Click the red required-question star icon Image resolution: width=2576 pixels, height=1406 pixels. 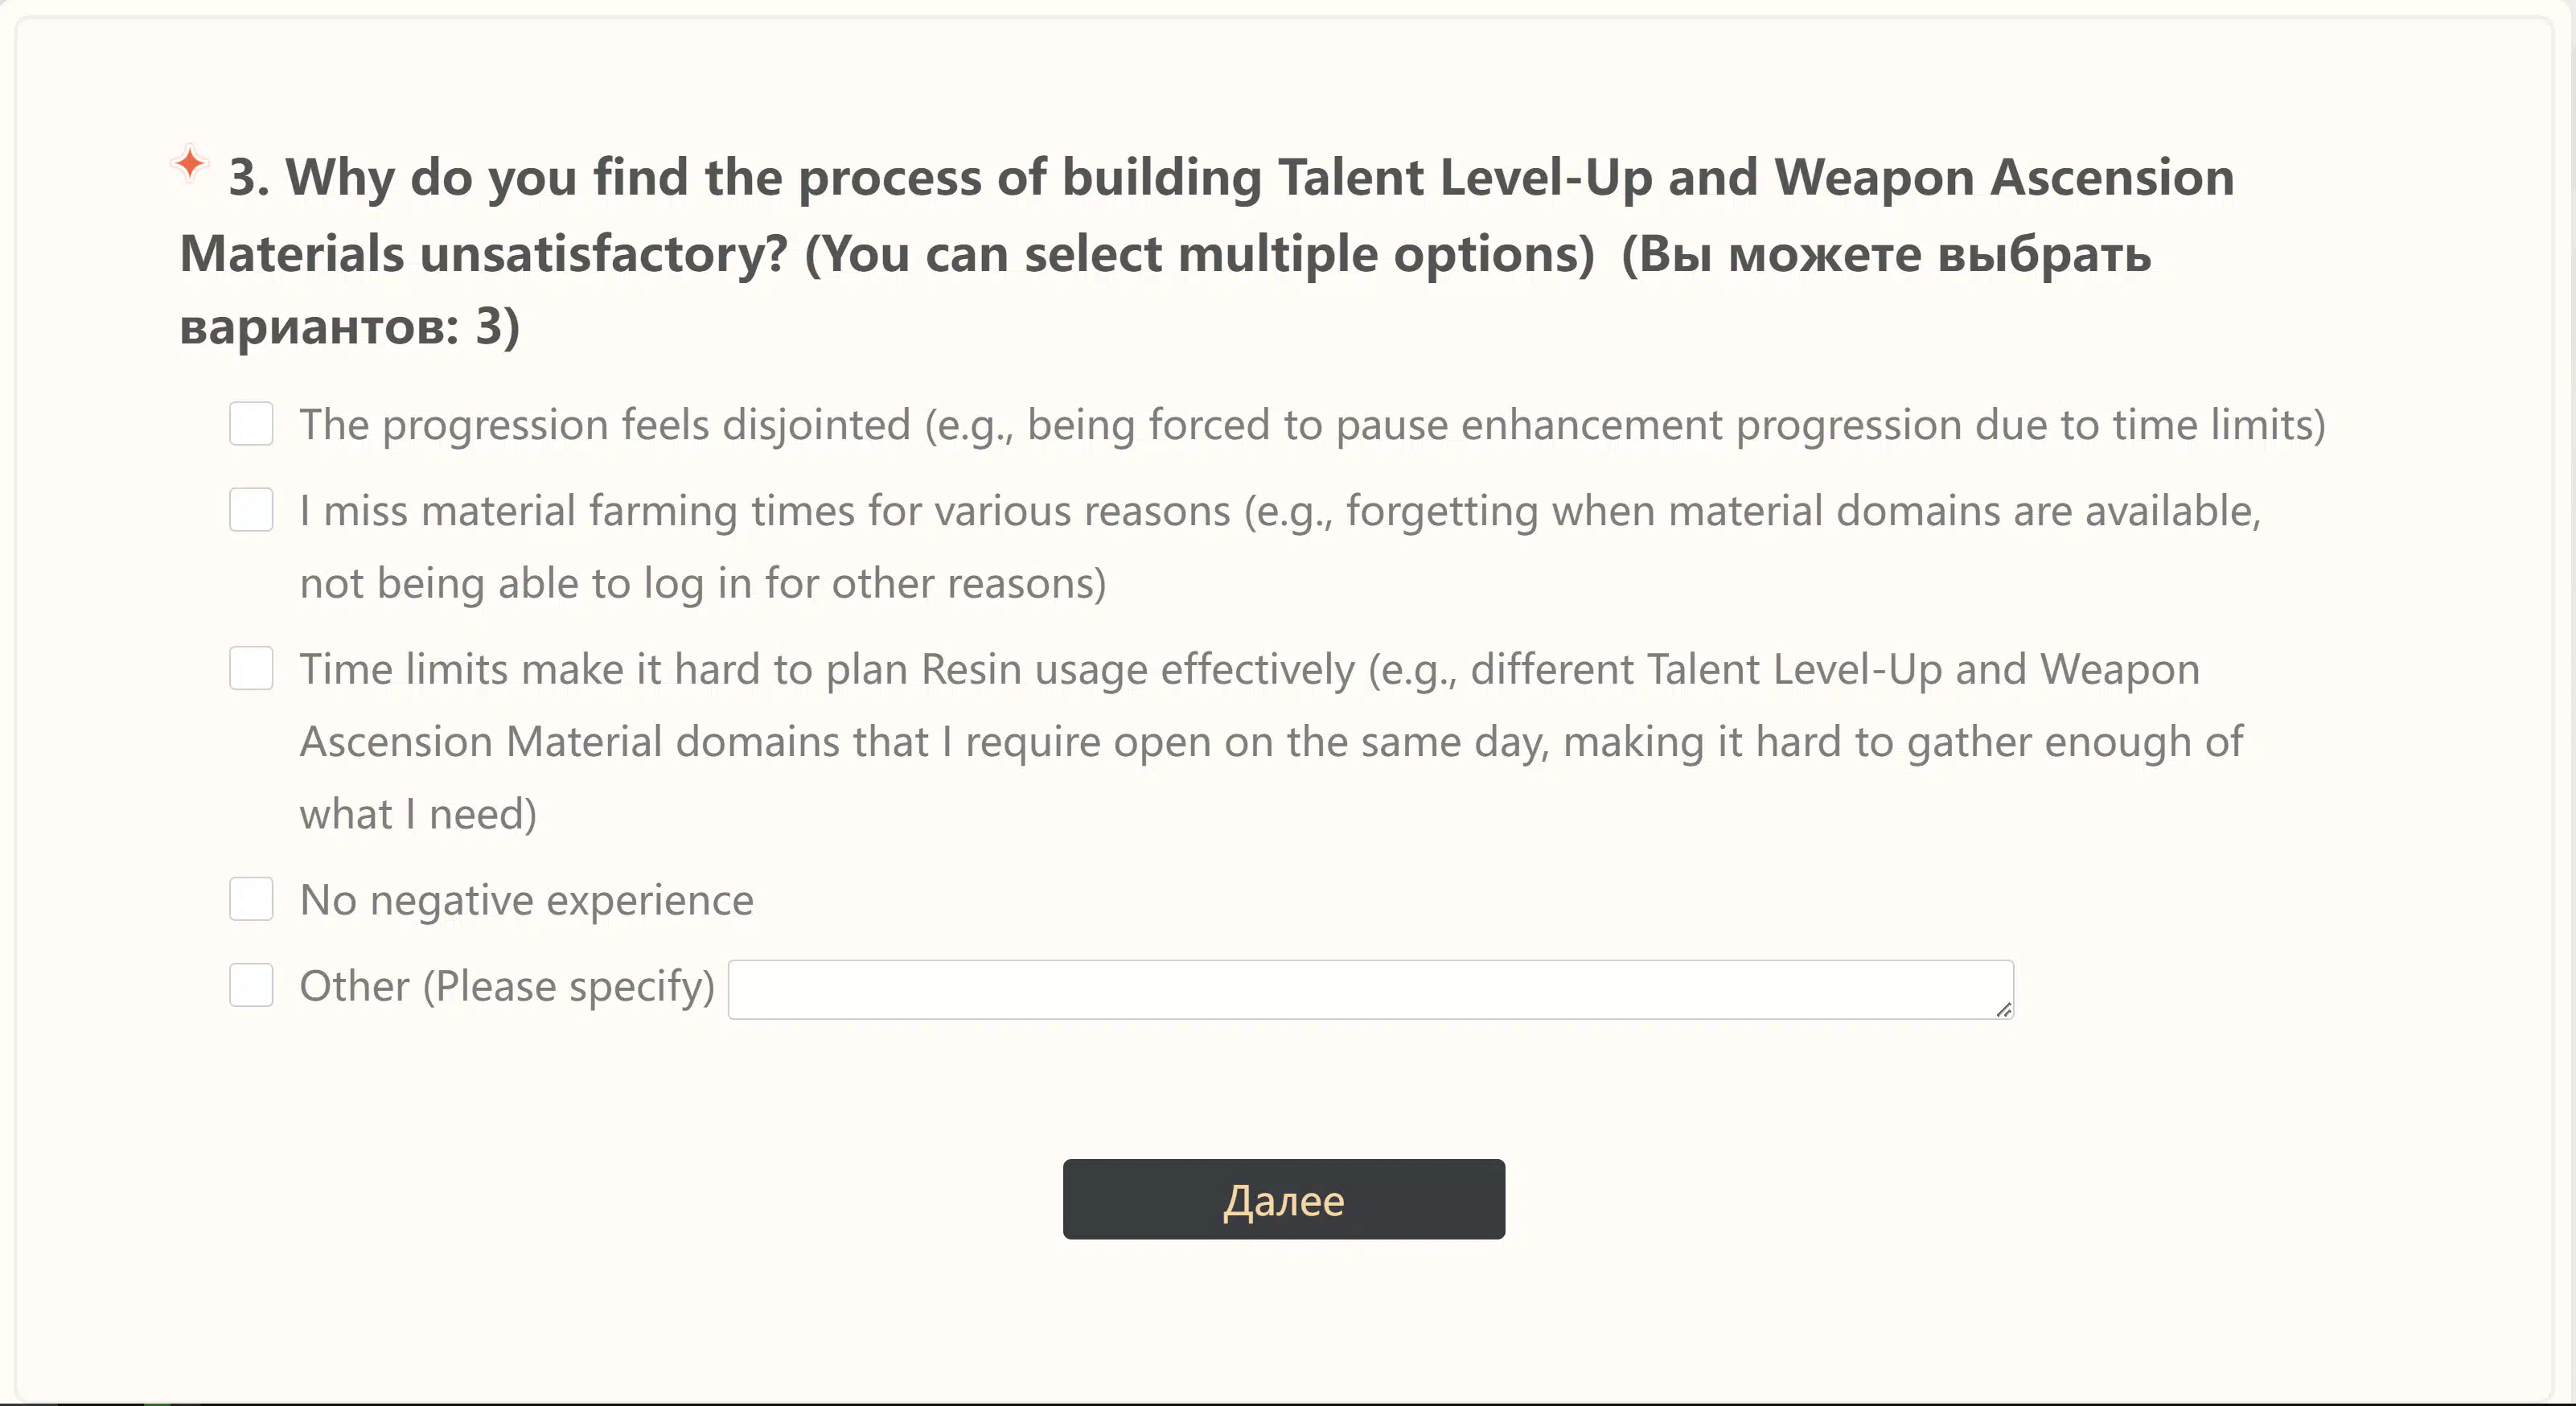click(x=189, y=162)
